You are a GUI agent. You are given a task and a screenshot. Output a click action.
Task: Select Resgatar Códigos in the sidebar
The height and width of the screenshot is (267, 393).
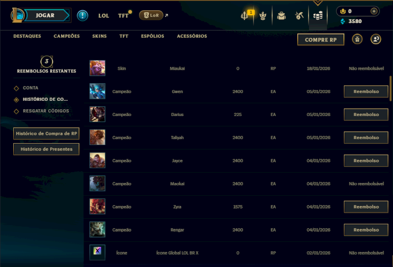(x=46, y=111)
